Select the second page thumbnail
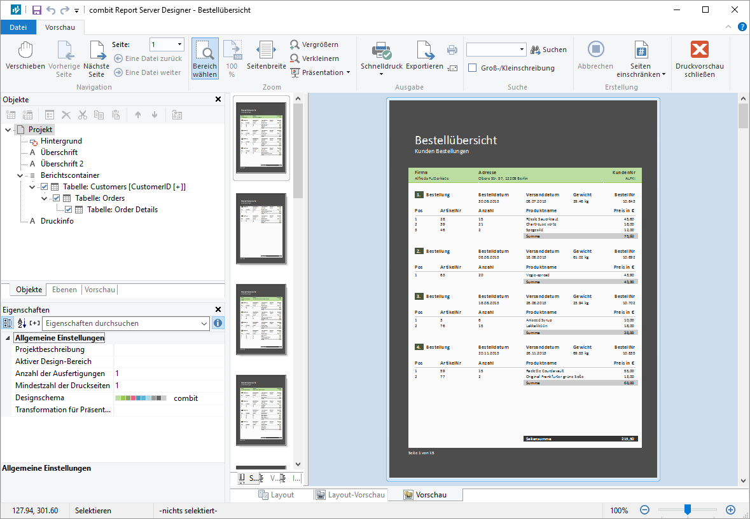This screenshot has width=750, height=519. pos(261,227)
